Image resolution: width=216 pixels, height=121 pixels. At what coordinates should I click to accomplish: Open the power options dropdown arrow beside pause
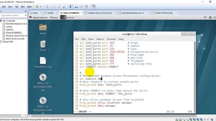tap(40, 7)
